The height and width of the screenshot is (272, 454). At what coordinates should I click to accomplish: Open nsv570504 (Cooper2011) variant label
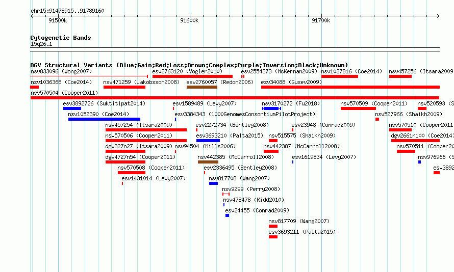coord(64,93)
